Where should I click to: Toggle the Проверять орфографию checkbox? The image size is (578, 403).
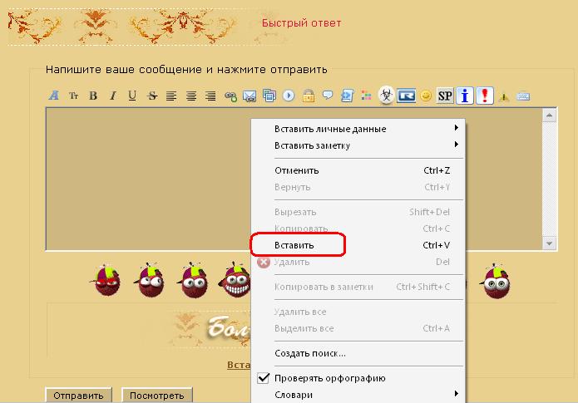click(263, 378)
